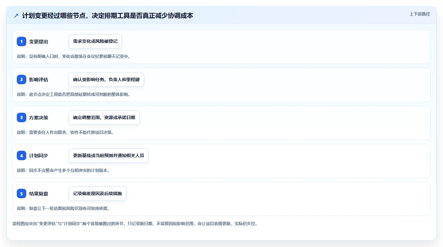Click step number 1 badge
This screenshot has height=247, width=443.
tap(22, 41)
